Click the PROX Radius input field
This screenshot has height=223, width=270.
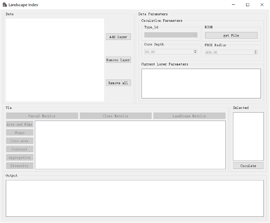point(228,52)
